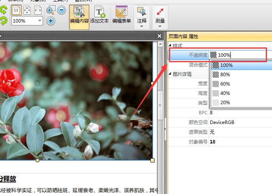Click the 遮罩类型 value 无

coord(212,132)
